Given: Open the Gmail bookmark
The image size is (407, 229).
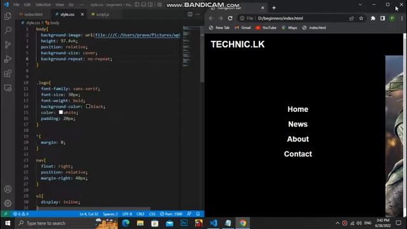Looking at the screenshot, I should pos(243,27).
